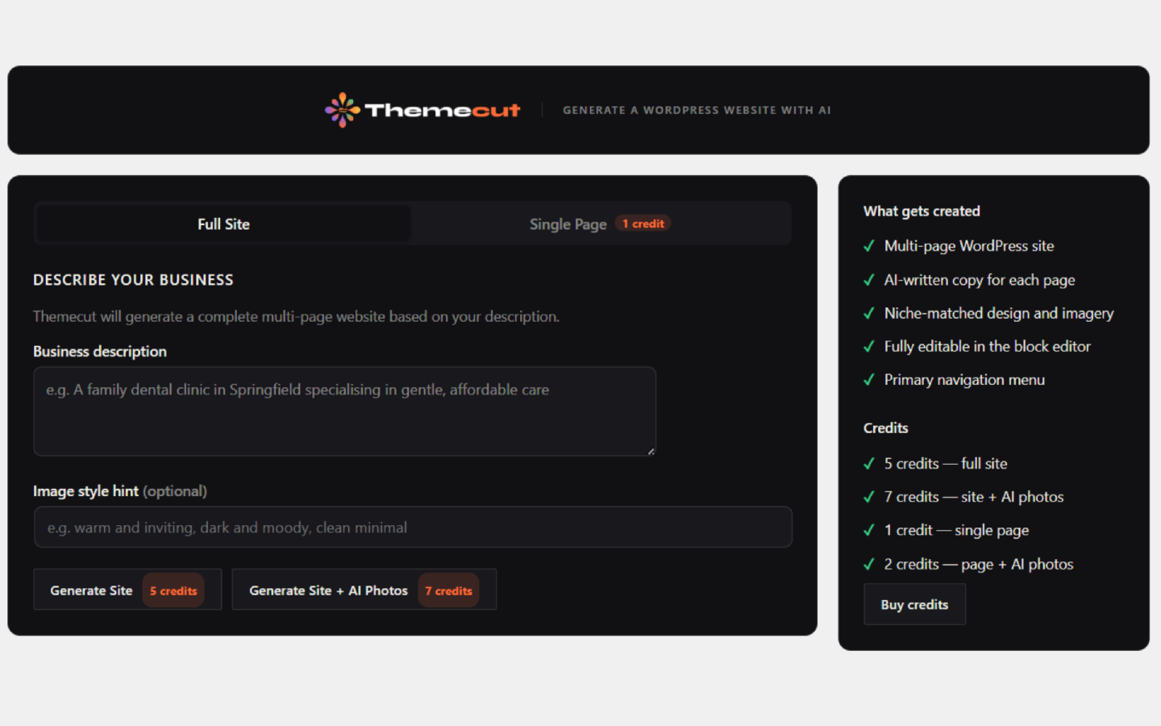
Task: Click 'Fully editable in the block editor' text
Action: 988,346
